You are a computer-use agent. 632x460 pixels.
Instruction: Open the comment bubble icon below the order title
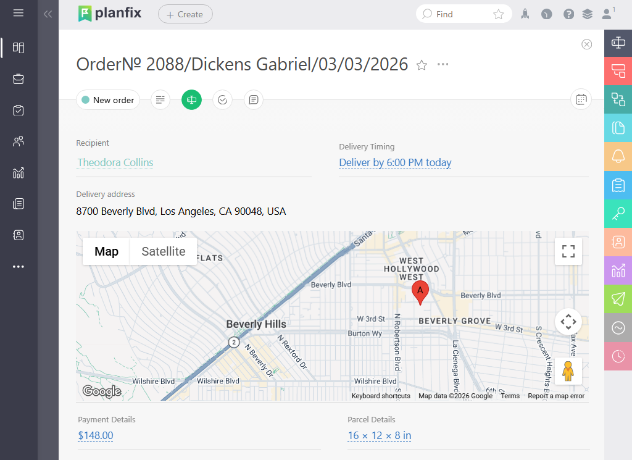253,99
